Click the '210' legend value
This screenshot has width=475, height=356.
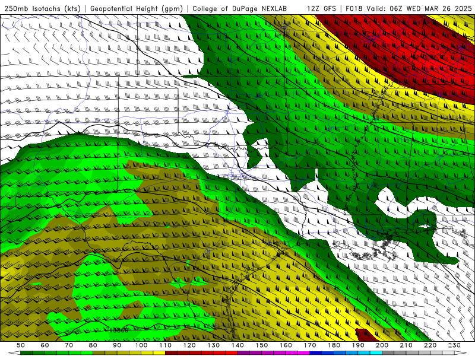[406, 345]
